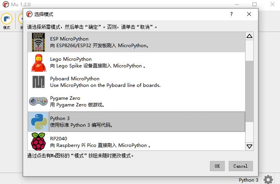
Task: Click the Lego astronaut icon
Action: click(x=39, y=63)
